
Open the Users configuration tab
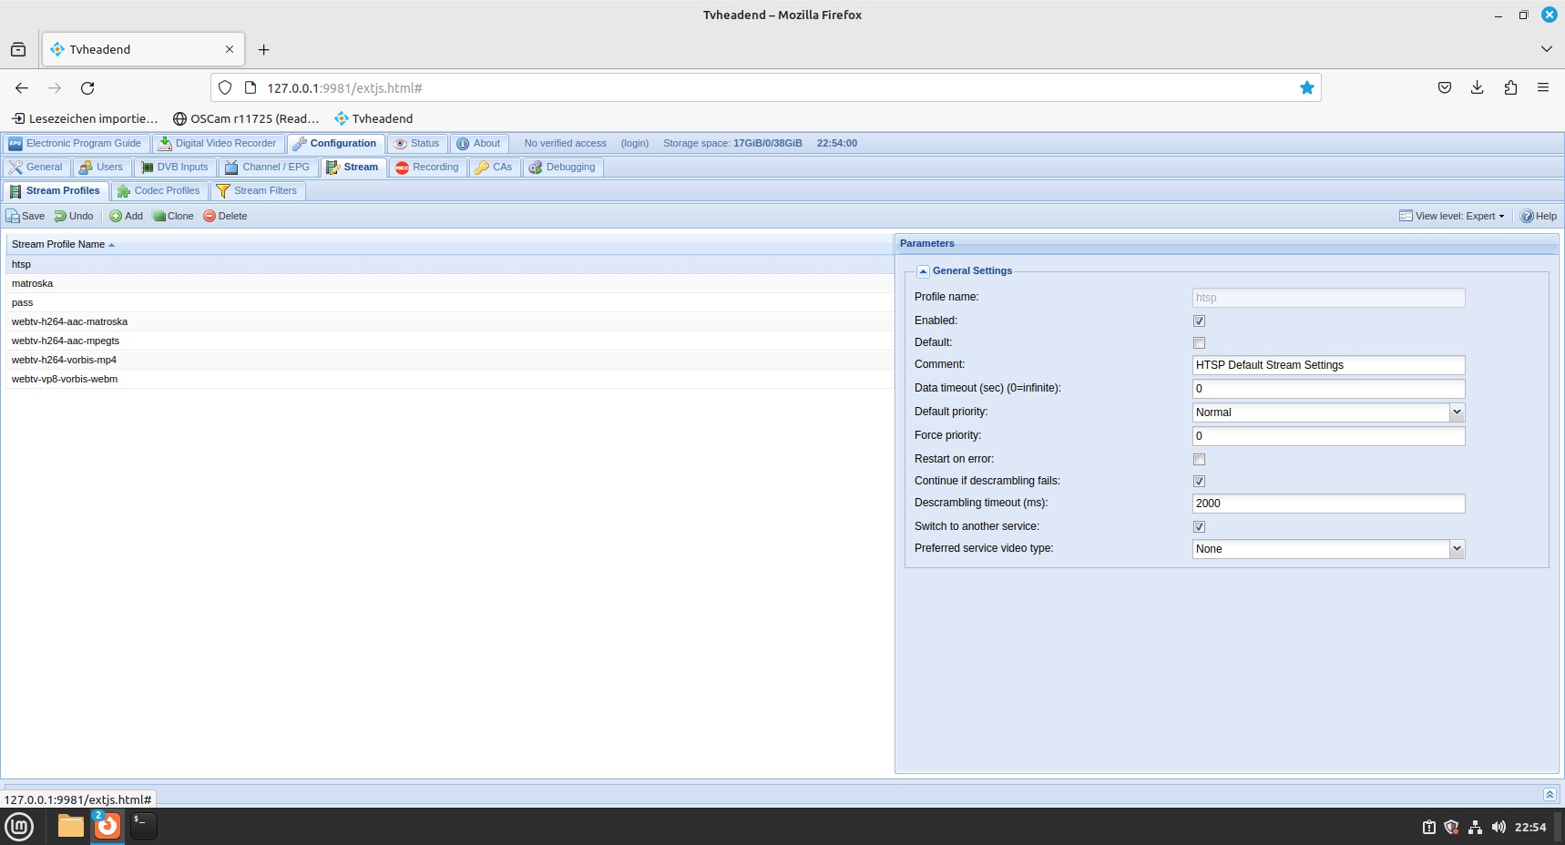101,168
